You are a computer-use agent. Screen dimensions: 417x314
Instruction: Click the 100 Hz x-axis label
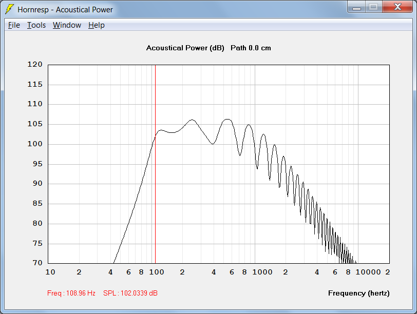tap(156, 272)
